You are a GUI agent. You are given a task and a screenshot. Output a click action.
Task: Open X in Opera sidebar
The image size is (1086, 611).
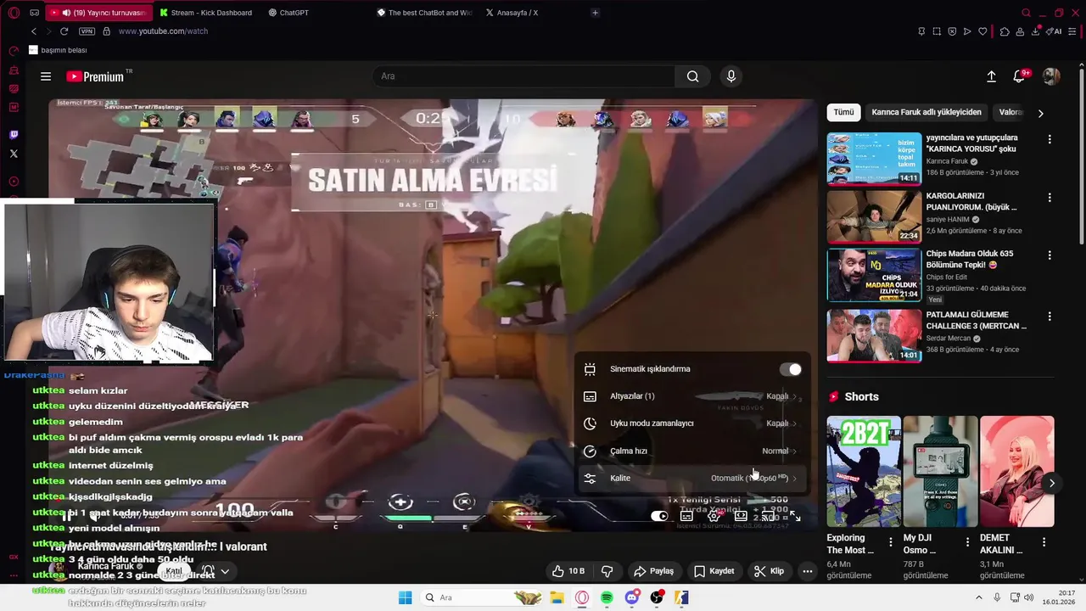[x=14, y=154]
